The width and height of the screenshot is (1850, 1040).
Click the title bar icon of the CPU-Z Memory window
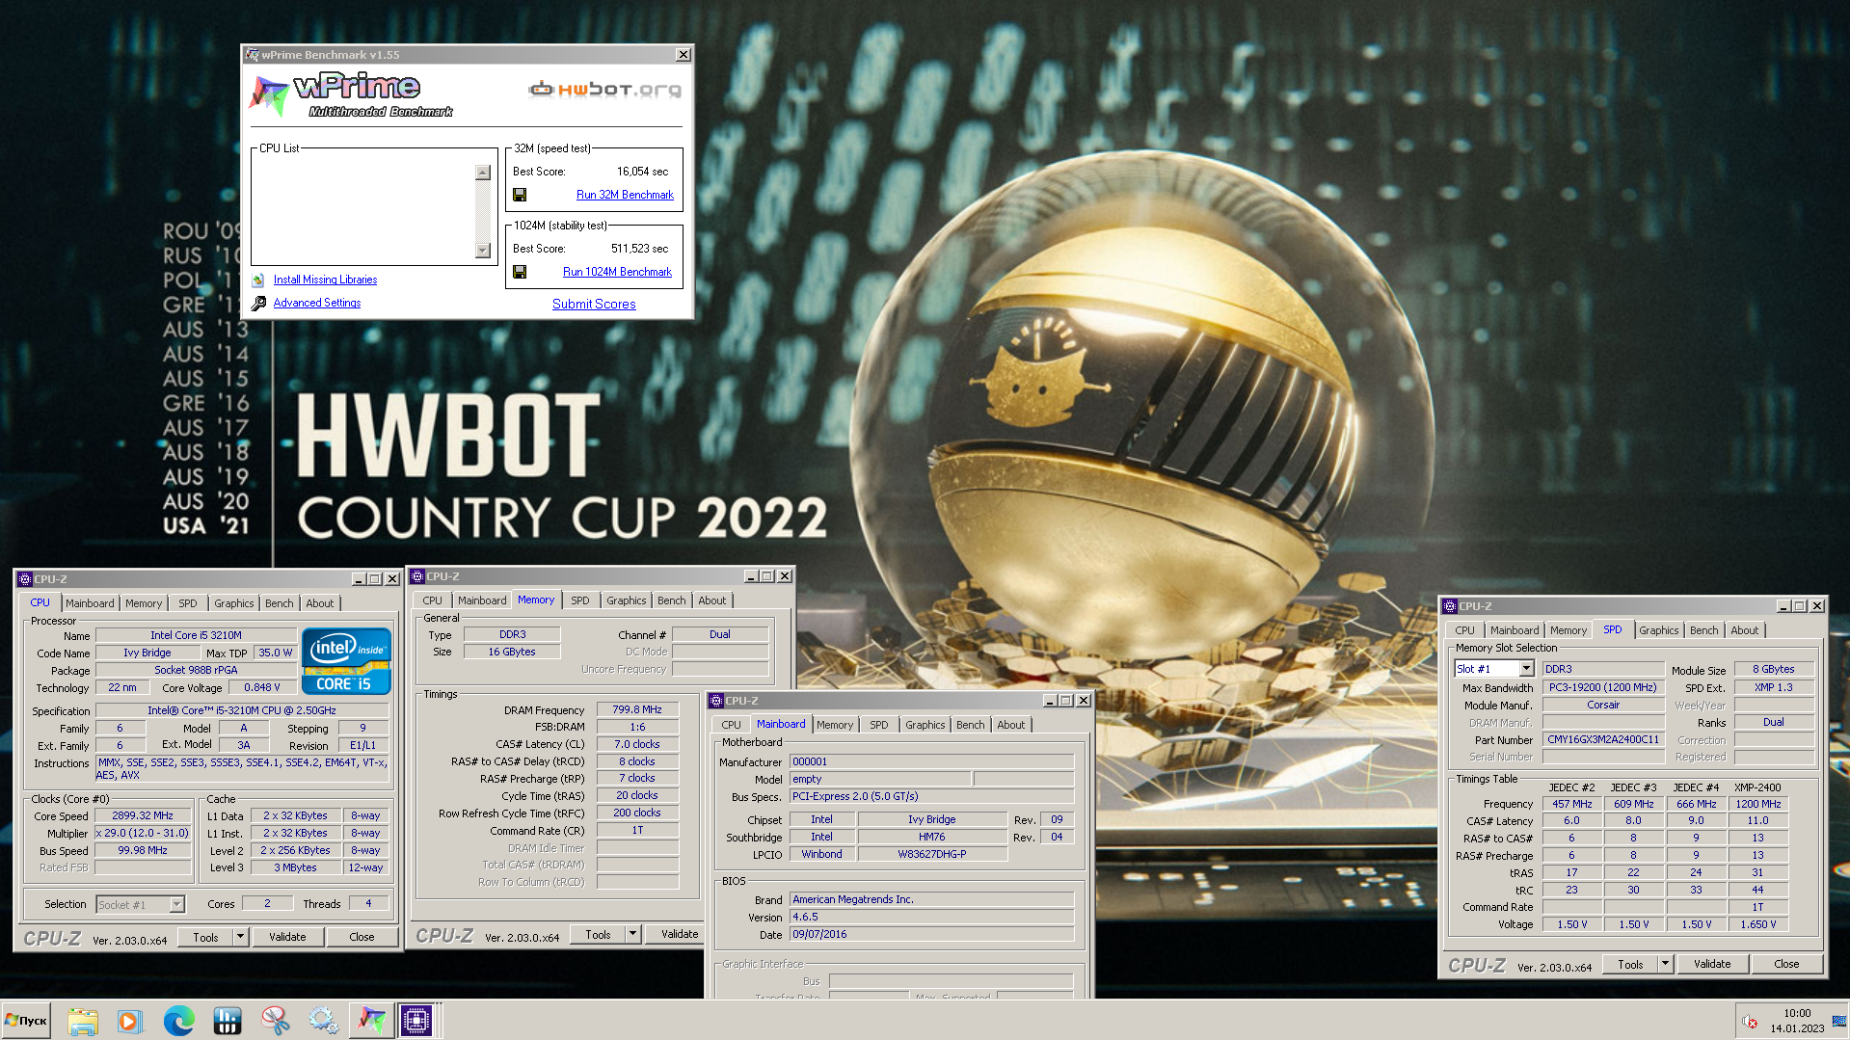(x=417, y=576)
